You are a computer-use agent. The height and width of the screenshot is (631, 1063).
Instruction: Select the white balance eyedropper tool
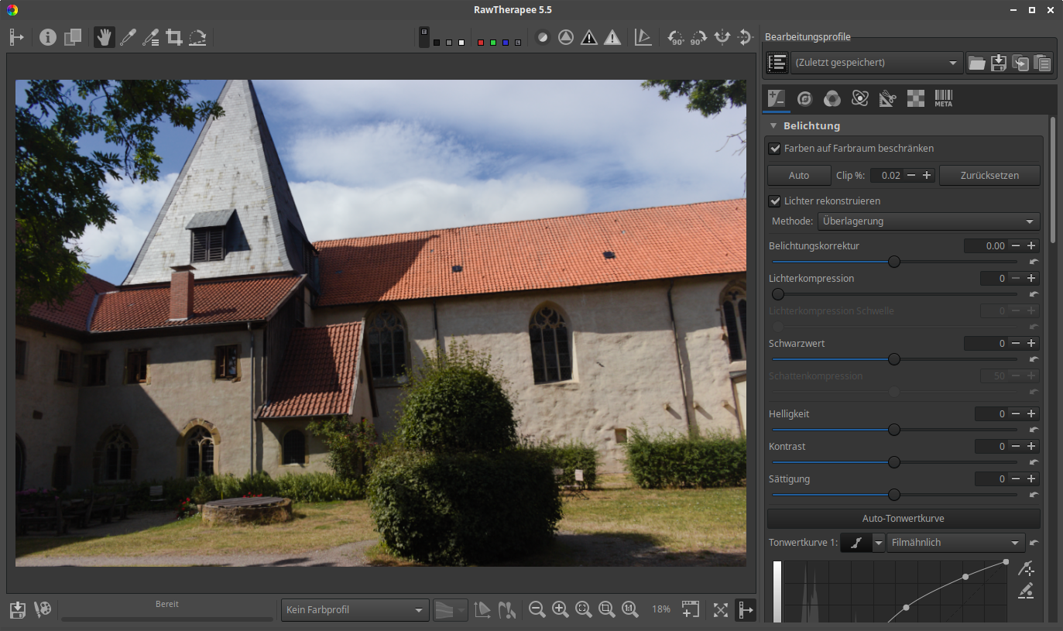click(128, 37)
